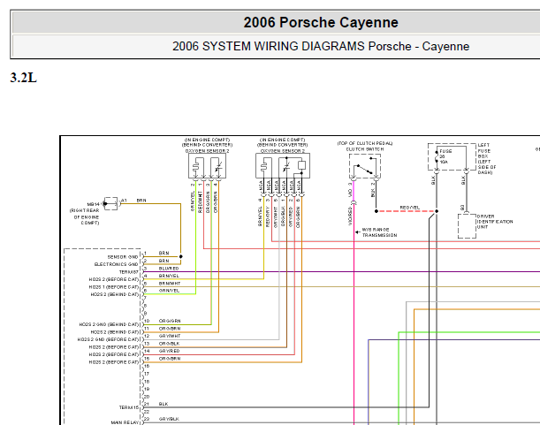Click the 'MAIN RELAY' pin label
The image size is (540, 425).
point(125,422)
